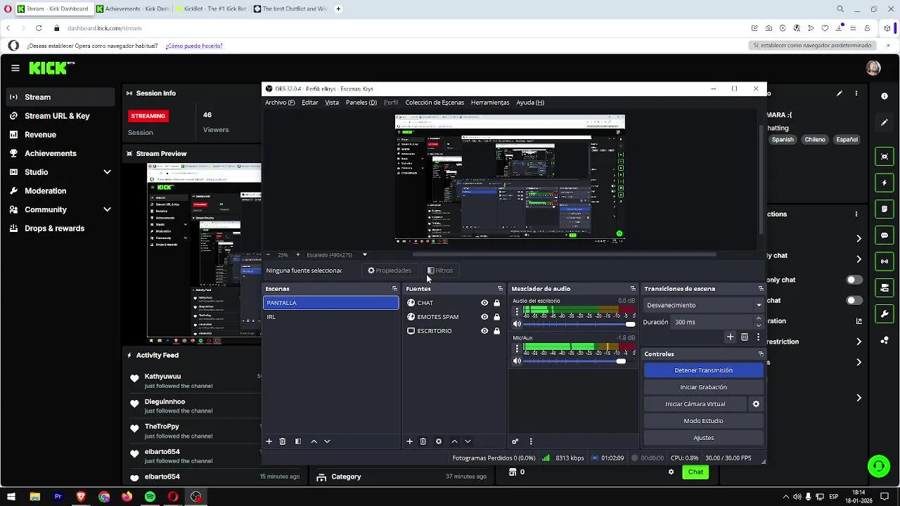Select the IRL scene in Escenas
Image resolution: width=900 pixels, height=506 pixels.
(x=330, y=317)
